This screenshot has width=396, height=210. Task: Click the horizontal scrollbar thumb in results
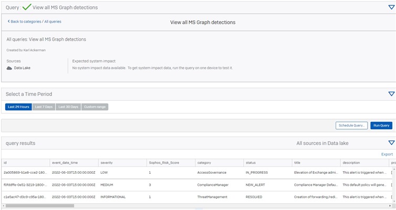40,206
